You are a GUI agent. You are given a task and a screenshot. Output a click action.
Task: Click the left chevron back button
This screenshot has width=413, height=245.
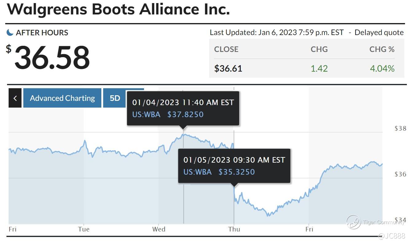pyautogui.click(x=15, y=98)
